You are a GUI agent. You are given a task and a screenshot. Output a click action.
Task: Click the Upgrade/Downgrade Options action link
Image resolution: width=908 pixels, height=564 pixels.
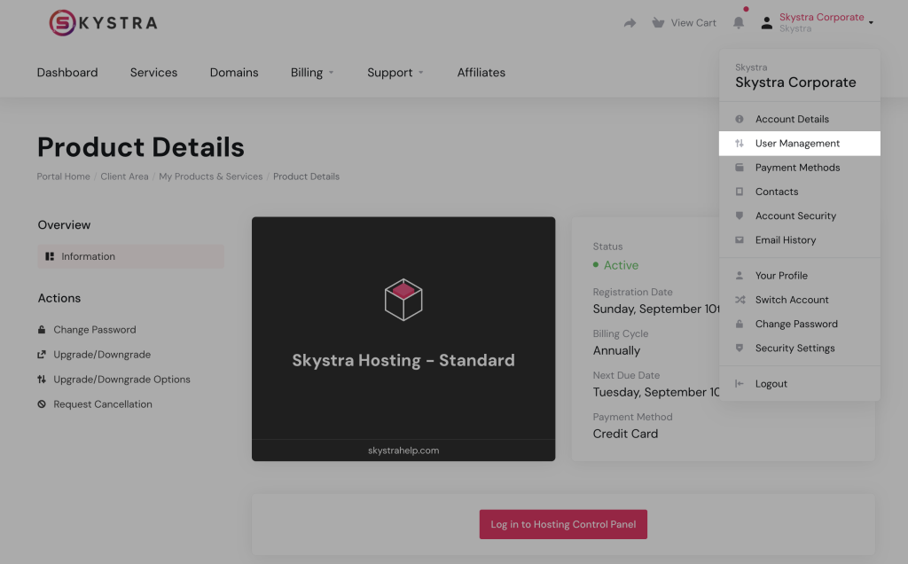point(121,380)
